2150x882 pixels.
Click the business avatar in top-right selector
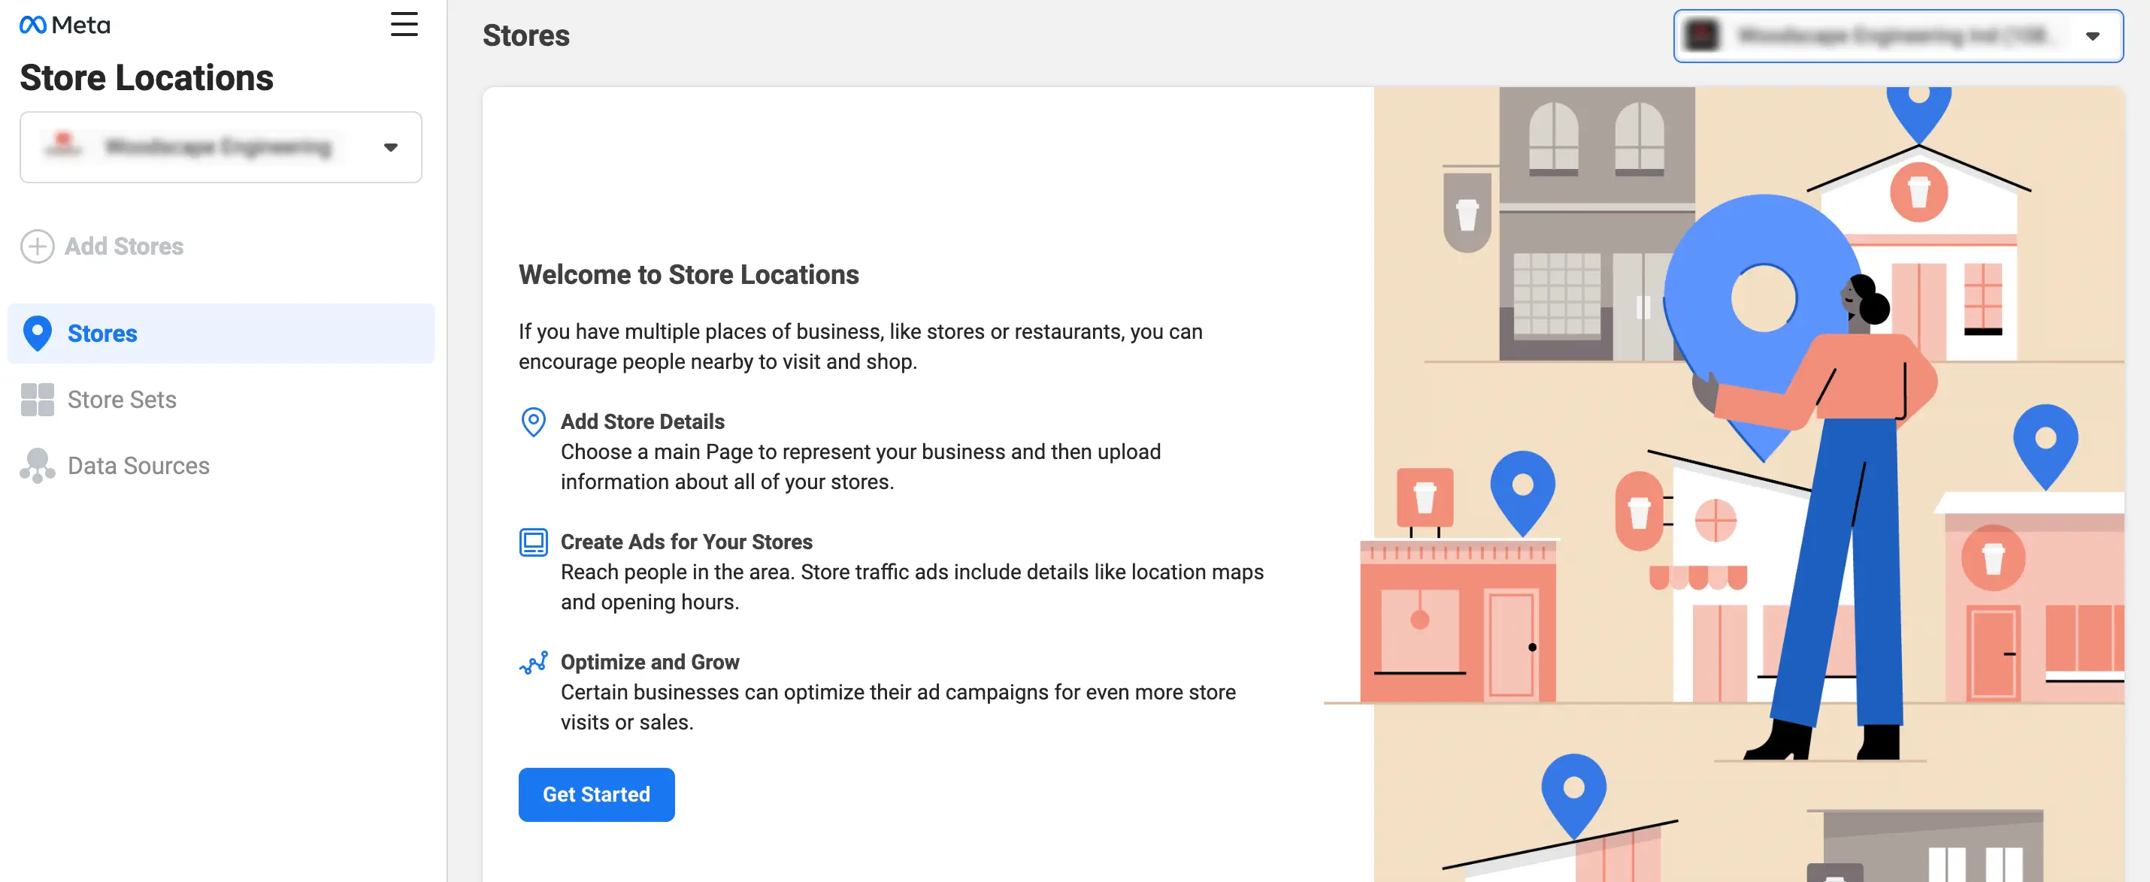click(1702, 36)
